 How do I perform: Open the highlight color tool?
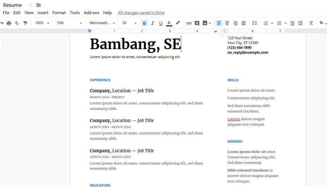(178, 23)
